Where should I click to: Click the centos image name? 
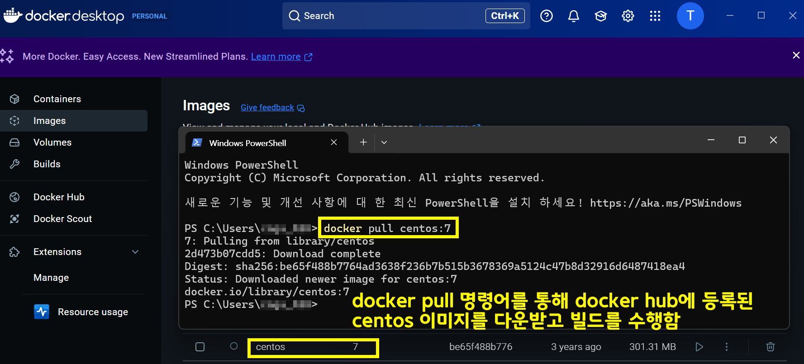tap(271, 347)
